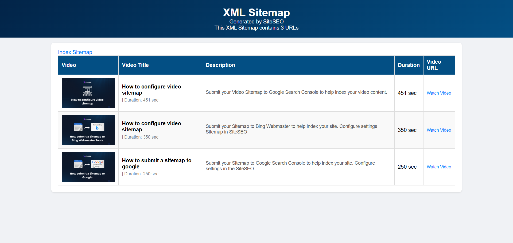Click the Bing Webmaster description text
Image resolution: width=513 pixels, height=243 pixels.
(x=292, y=129)
